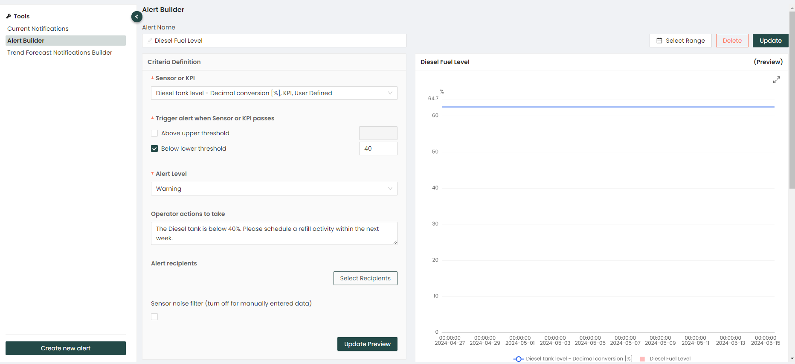Toggle the pink Diesel Fuel Level legend swatch
The height and width of the screenshot is (364, 795).
pos(642,359)
